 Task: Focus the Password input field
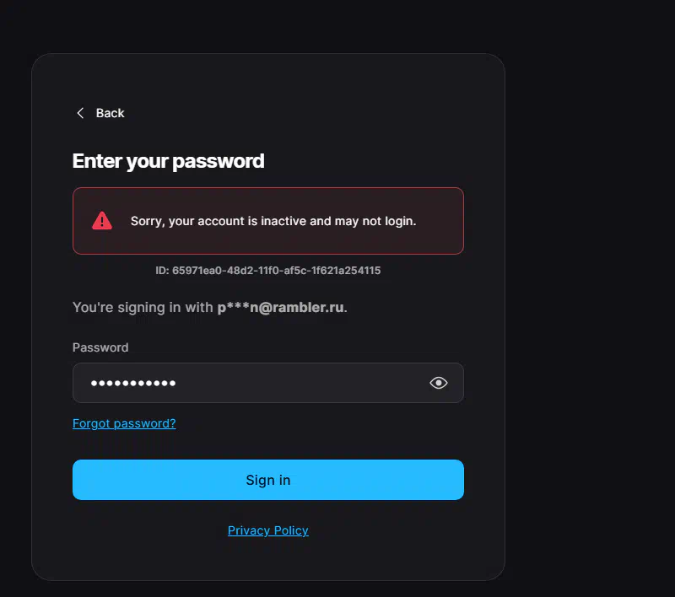(268, 383)
